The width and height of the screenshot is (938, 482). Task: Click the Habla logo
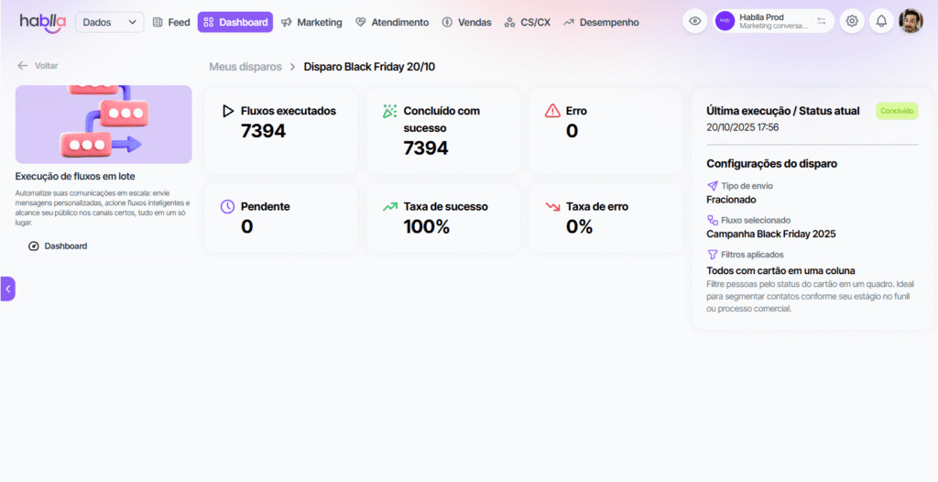pyautogui.click(x=42, y=22)
